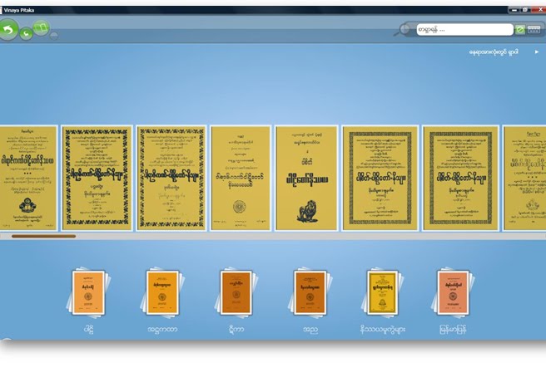Image resolution: width=546 pixels, height=392 pixels.
Task: Open the မြန်မာပြန် pink book stack
Action: coord(453,294)
